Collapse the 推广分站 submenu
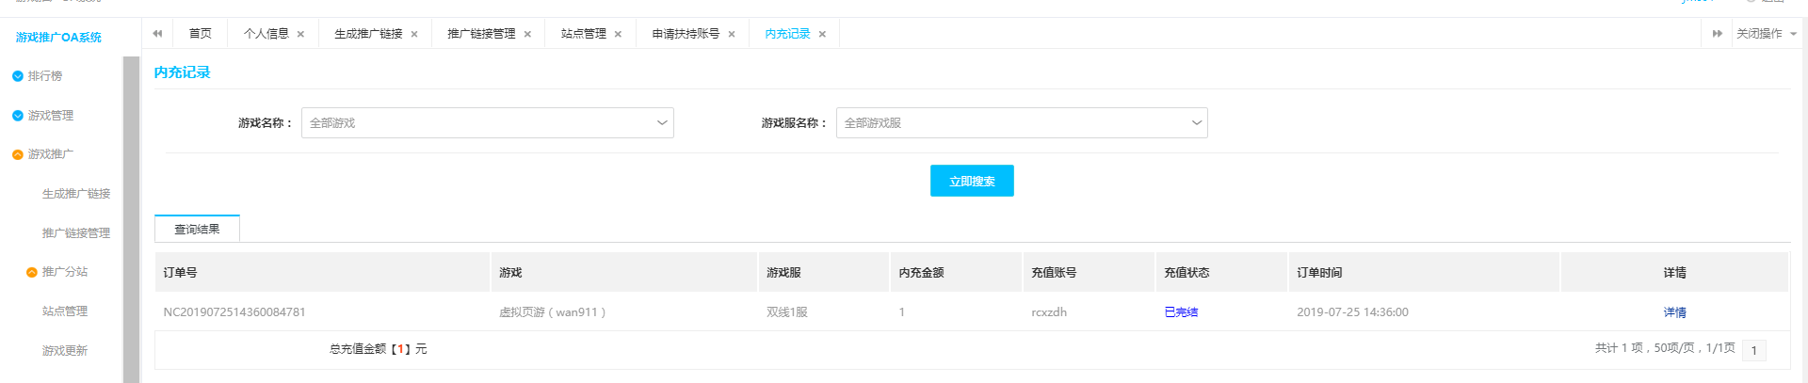 pyautogui.click(x=64, y=272)
